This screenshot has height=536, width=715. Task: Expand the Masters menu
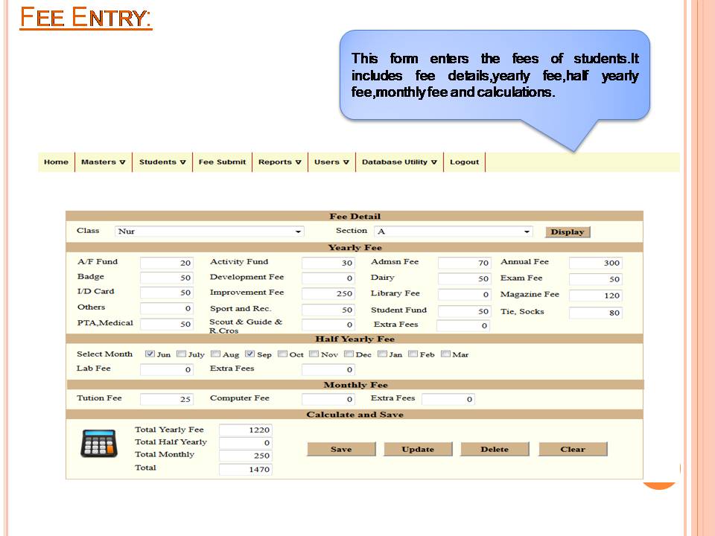coord(103,162)
